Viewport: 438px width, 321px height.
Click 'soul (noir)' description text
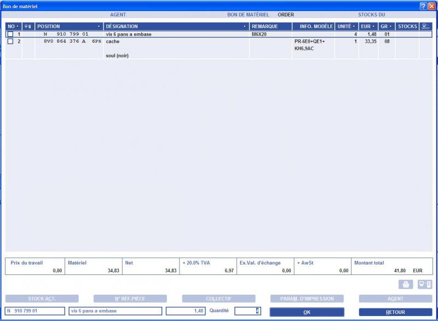click(117, 55)
